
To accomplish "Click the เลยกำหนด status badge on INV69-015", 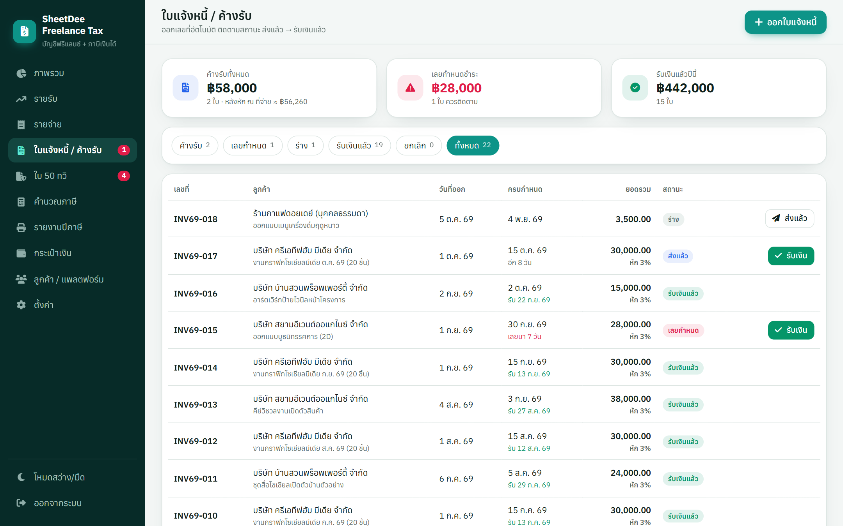I will point(683,330).
